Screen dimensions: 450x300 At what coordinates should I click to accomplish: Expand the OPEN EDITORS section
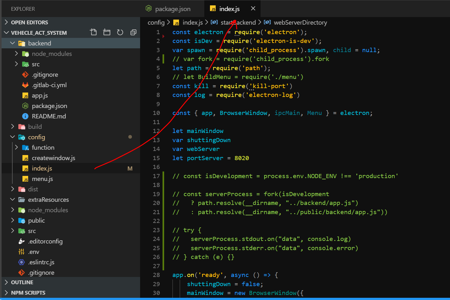click(x=6, y=22)
